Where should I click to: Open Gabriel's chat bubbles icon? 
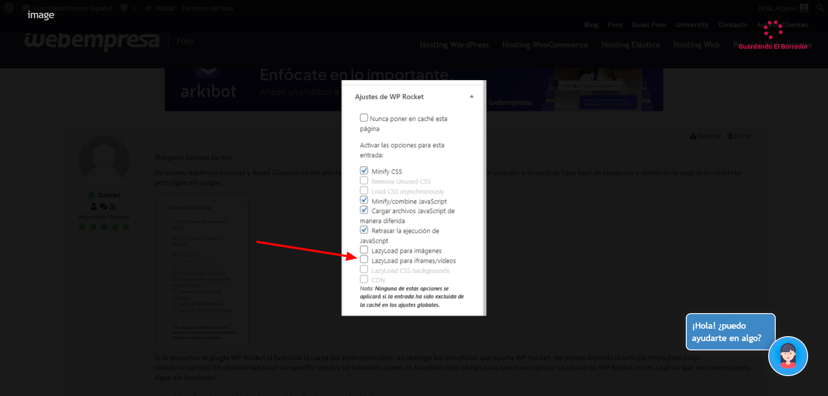(103, 206)
